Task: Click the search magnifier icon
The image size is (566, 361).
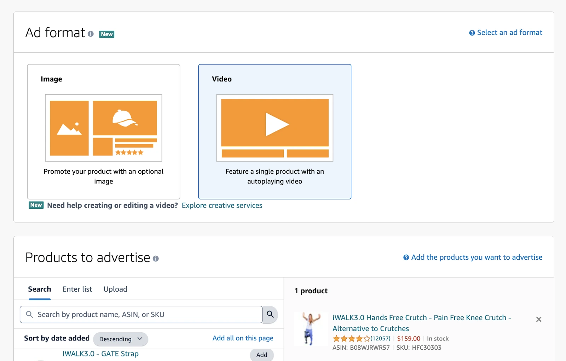Action: click(270, 314)
